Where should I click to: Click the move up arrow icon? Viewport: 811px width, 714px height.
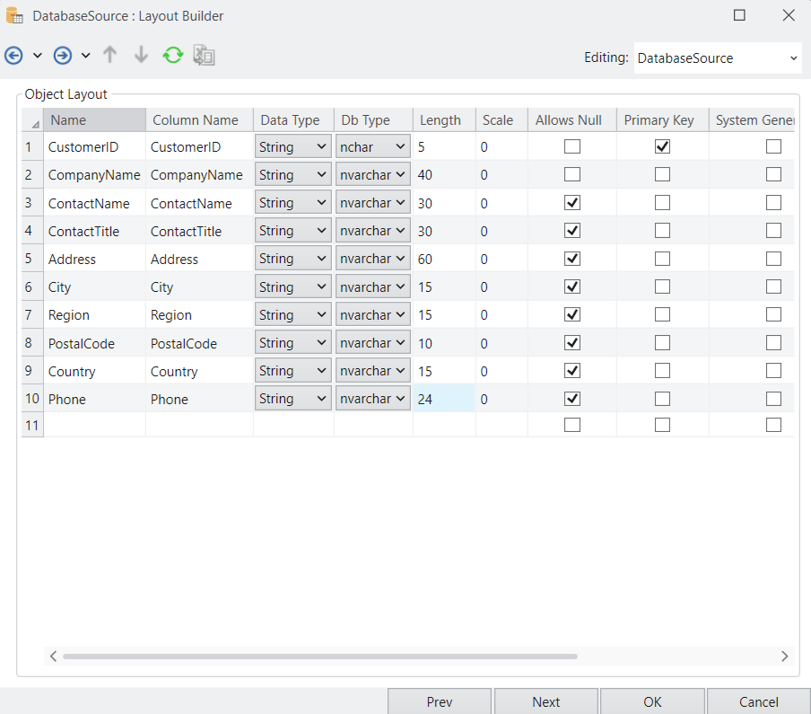click(x=110, y=56)
